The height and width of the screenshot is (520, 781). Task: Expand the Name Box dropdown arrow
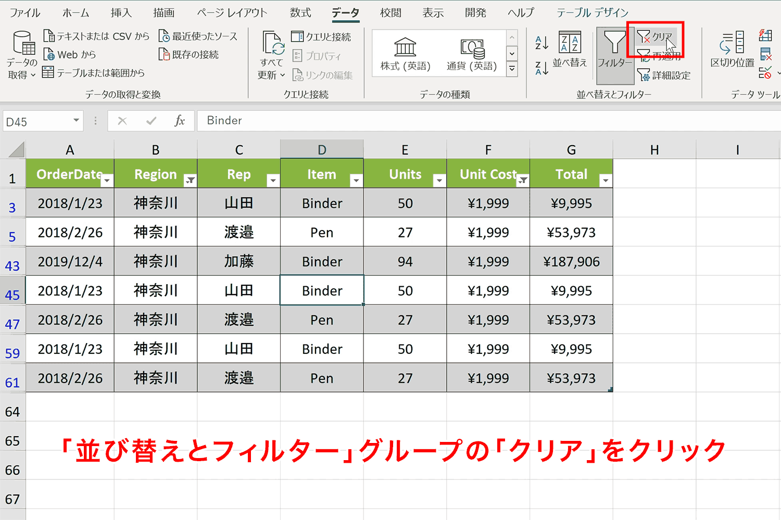click(77, 121)
